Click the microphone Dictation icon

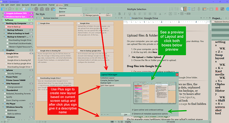point(199,9)
